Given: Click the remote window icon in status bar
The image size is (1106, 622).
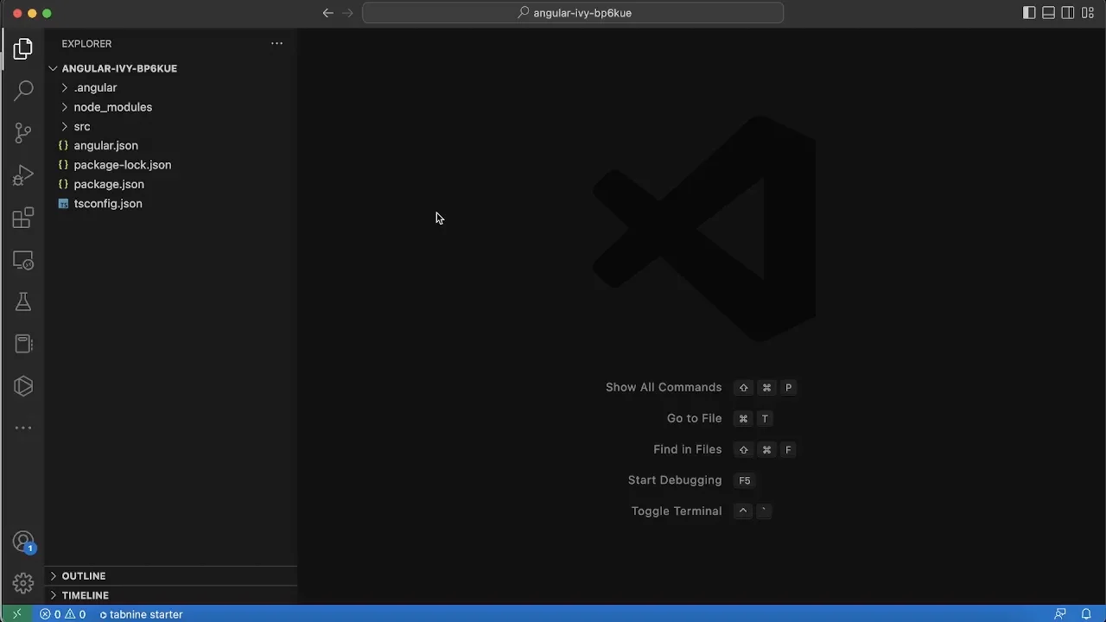Looking at the screenshot, I should pyautogui.click(x=16, y=614).
